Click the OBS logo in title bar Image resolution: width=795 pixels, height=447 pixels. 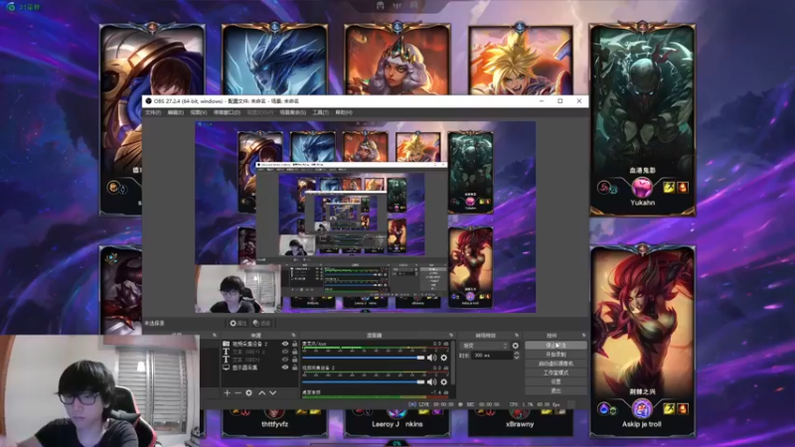pos(148,101)
